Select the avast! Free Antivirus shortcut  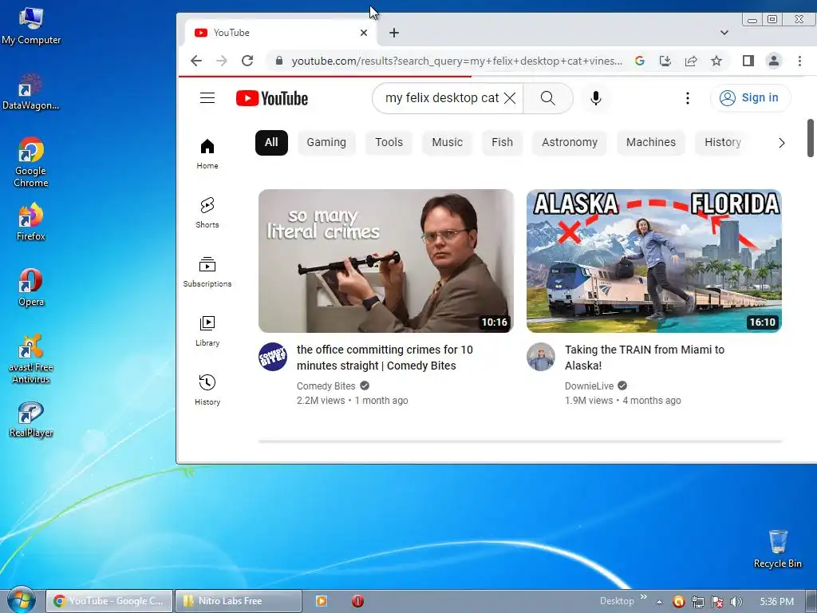(x=31, y=359)
